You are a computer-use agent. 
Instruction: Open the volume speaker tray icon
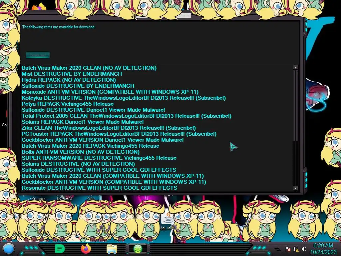click(304, 249)
